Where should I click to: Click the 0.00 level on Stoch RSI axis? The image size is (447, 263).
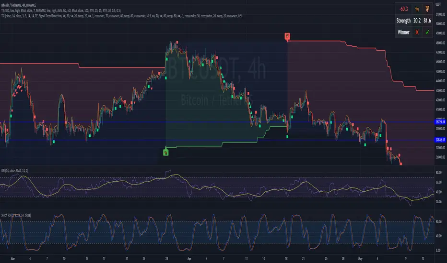tap(438, 251)
